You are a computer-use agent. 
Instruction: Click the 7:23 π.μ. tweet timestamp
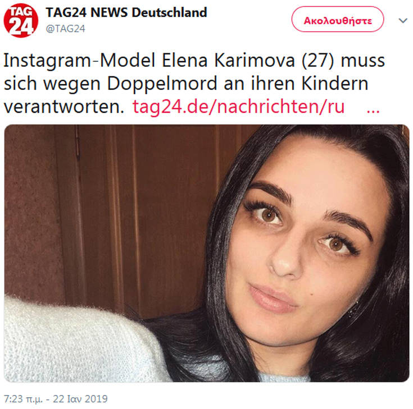[23, 399]
